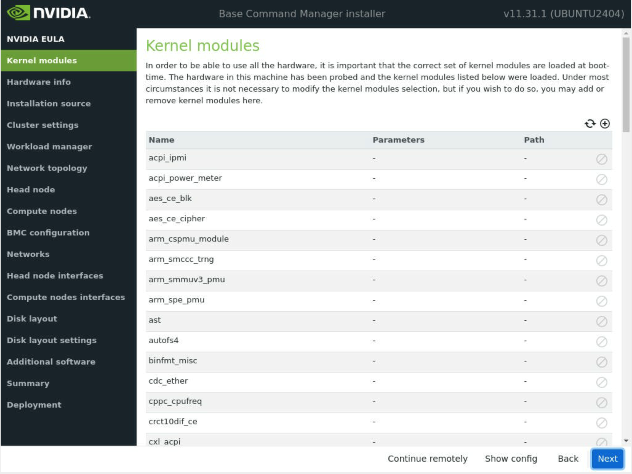Select Disk layout in sidebar
Viewport: 632px width, 474px height.
pos(32,319)
